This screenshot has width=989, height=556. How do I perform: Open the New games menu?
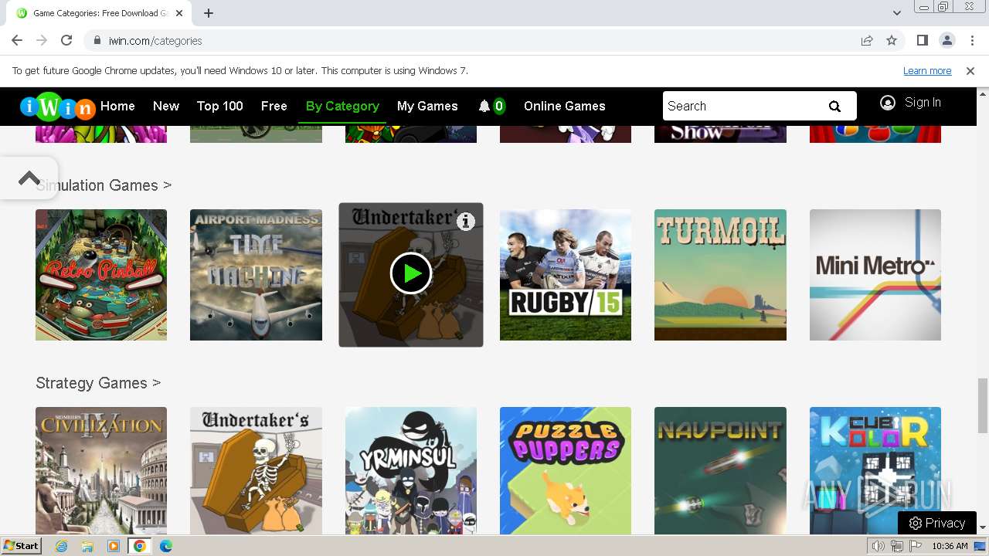pos(166,107)
